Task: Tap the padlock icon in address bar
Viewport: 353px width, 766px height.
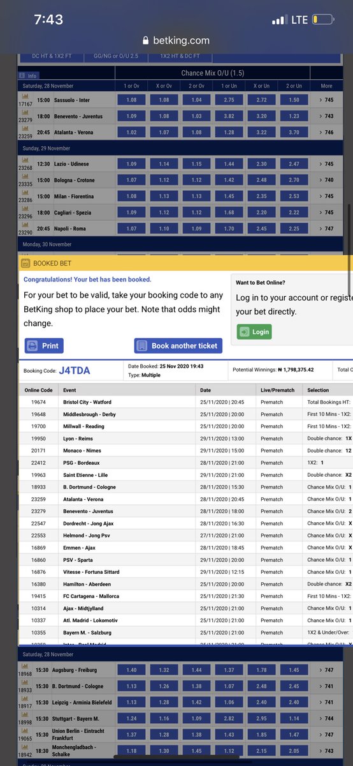Action: [x=147, y=40]
